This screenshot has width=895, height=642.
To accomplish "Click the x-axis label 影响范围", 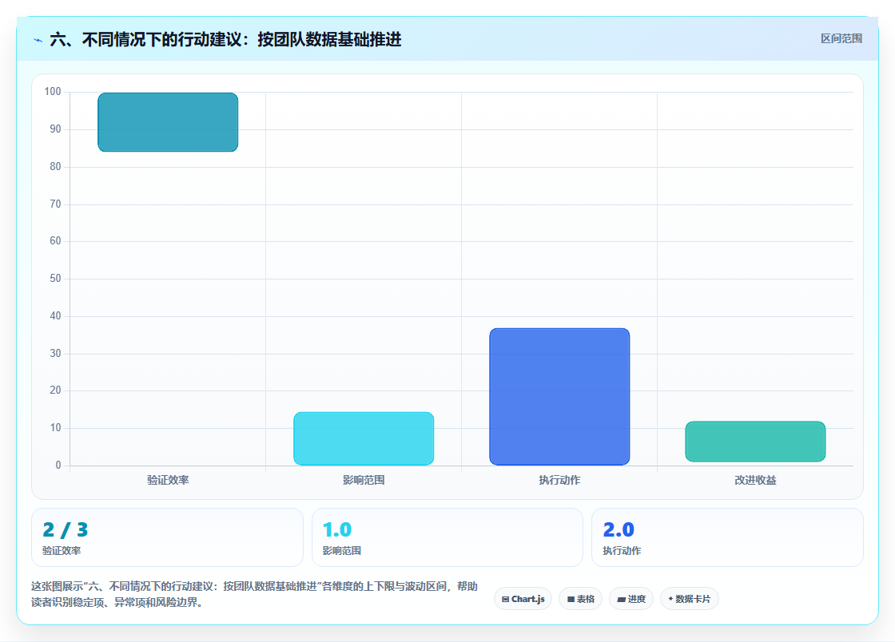I will (x=364, y=480).
